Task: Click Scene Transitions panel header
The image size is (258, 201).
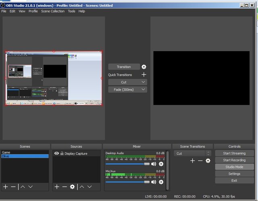Action: tap(193, 146)
